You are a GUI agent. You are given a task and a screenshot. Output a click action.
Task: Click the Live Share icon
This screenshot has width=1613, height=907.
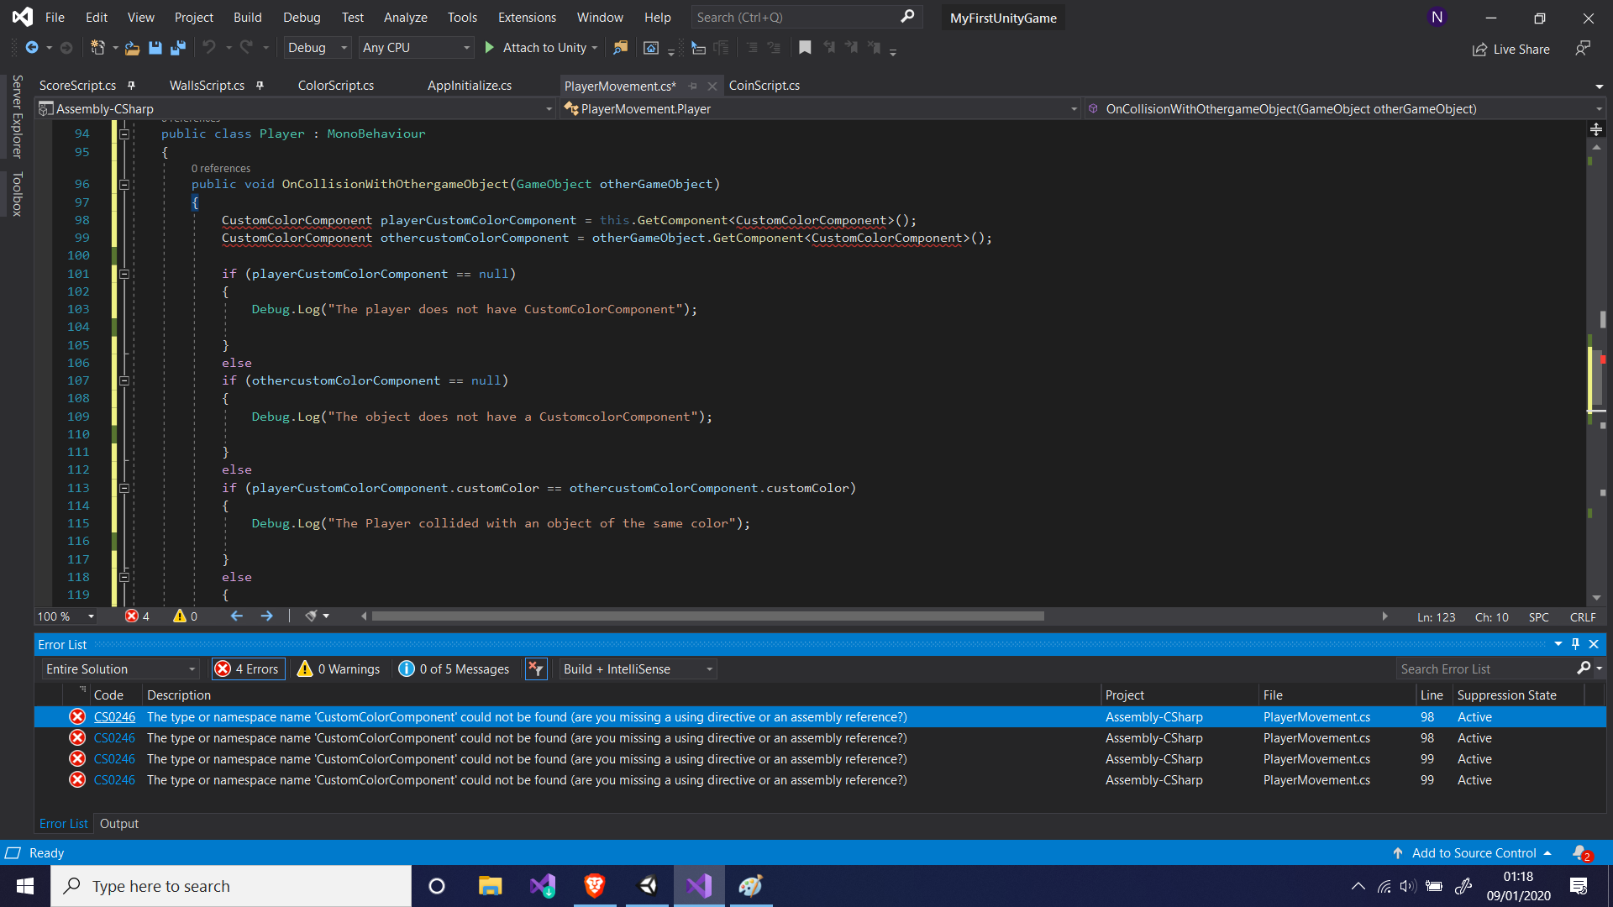(x=1479, y=50)
